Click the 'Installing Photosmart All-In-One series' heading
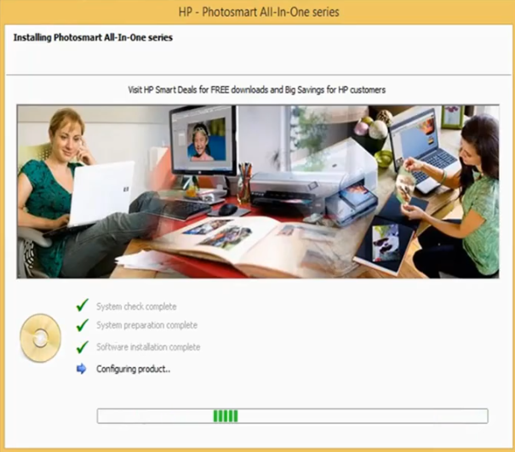The height and width of the screenshot is (452, 515). click(x=93, y=37)
